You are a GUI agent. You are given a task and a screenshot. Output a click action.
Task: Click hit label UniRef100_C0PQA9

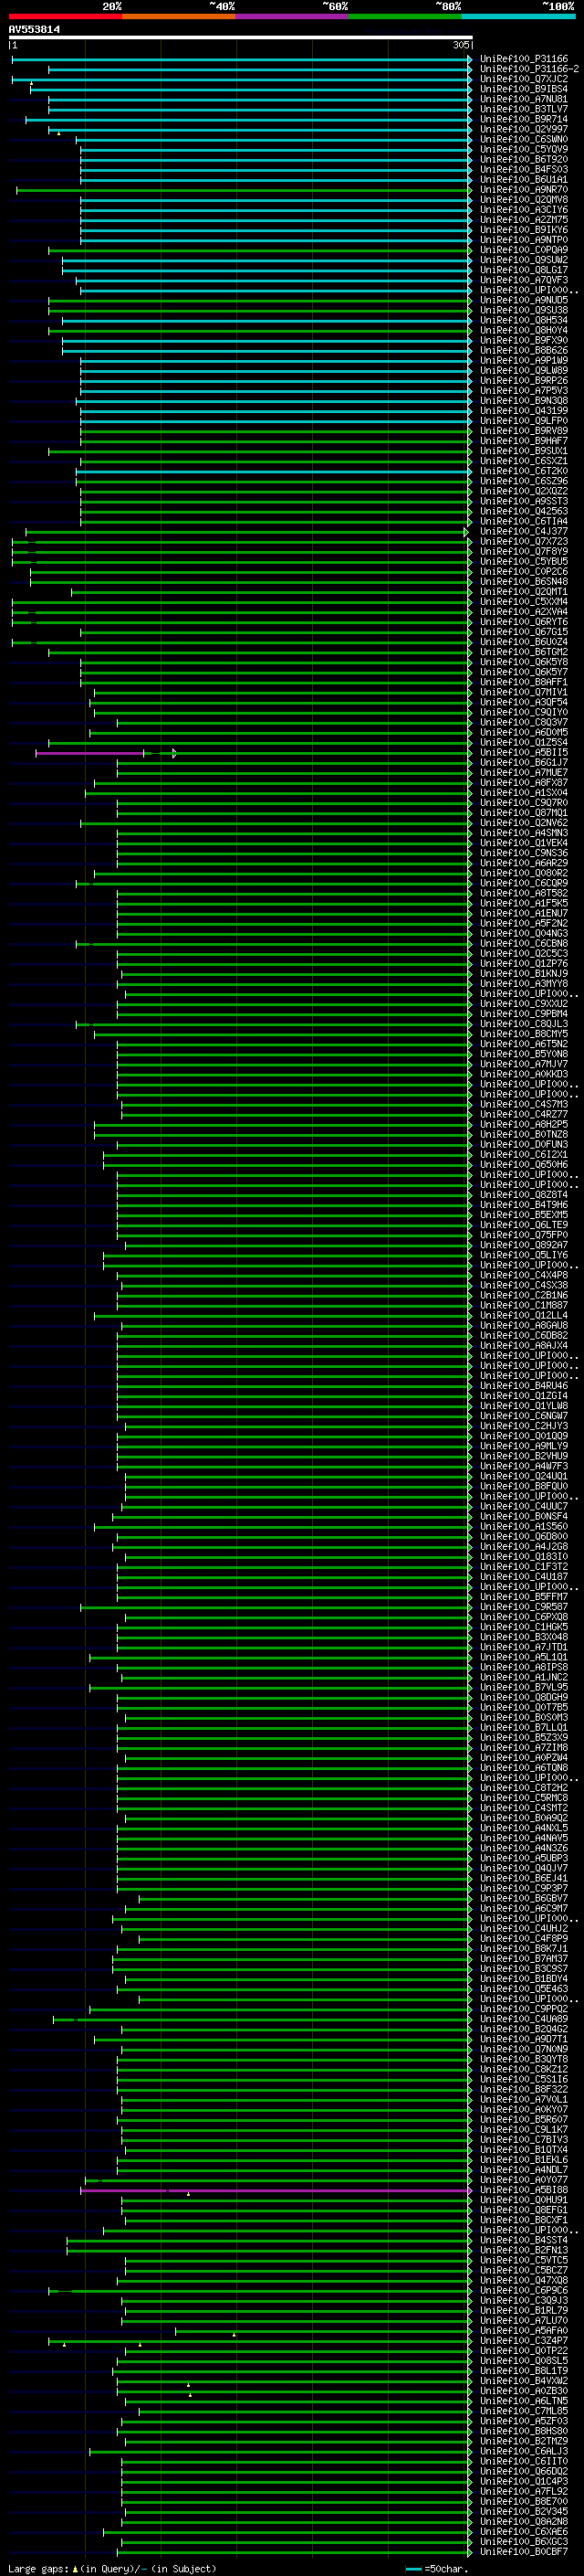coord(523,250)
